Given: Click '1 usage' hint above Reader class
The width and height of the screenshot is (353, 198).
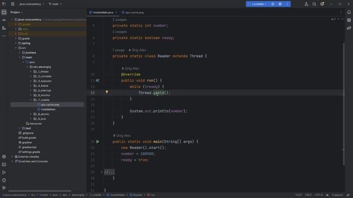Looking at the screenshot, I should [x=118, y=50].
